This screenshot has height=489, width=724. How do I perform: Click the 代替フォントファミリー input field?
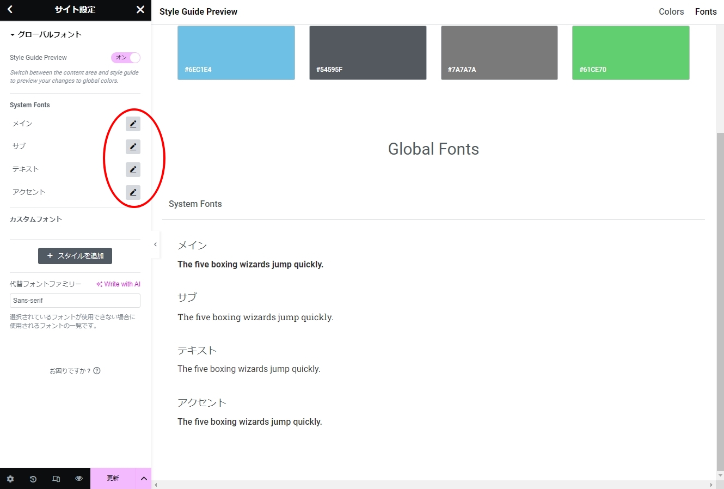coord(75,301)
